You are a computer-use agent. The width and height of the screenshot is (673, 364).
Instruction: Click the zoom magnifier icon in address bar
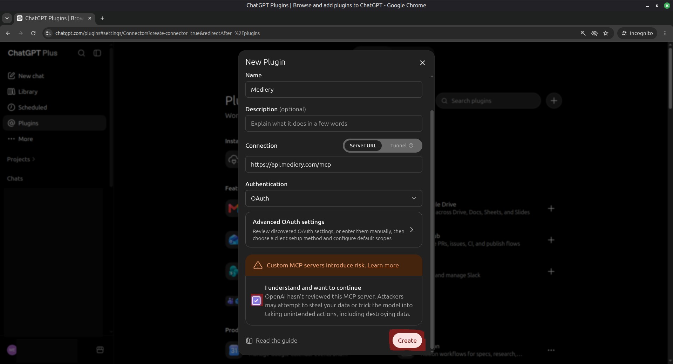(583, 33)
